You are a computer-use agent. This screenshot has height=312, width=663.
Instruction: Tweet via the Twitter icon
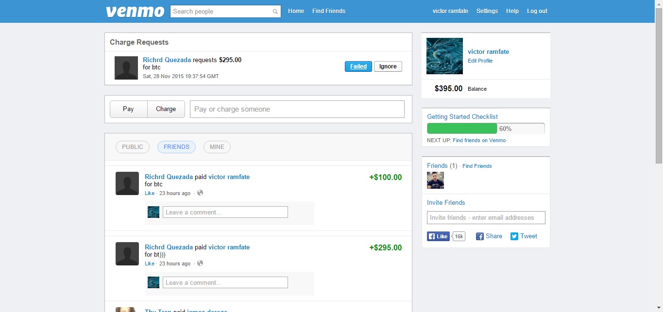pyautogui.click(x=524, y=236)
